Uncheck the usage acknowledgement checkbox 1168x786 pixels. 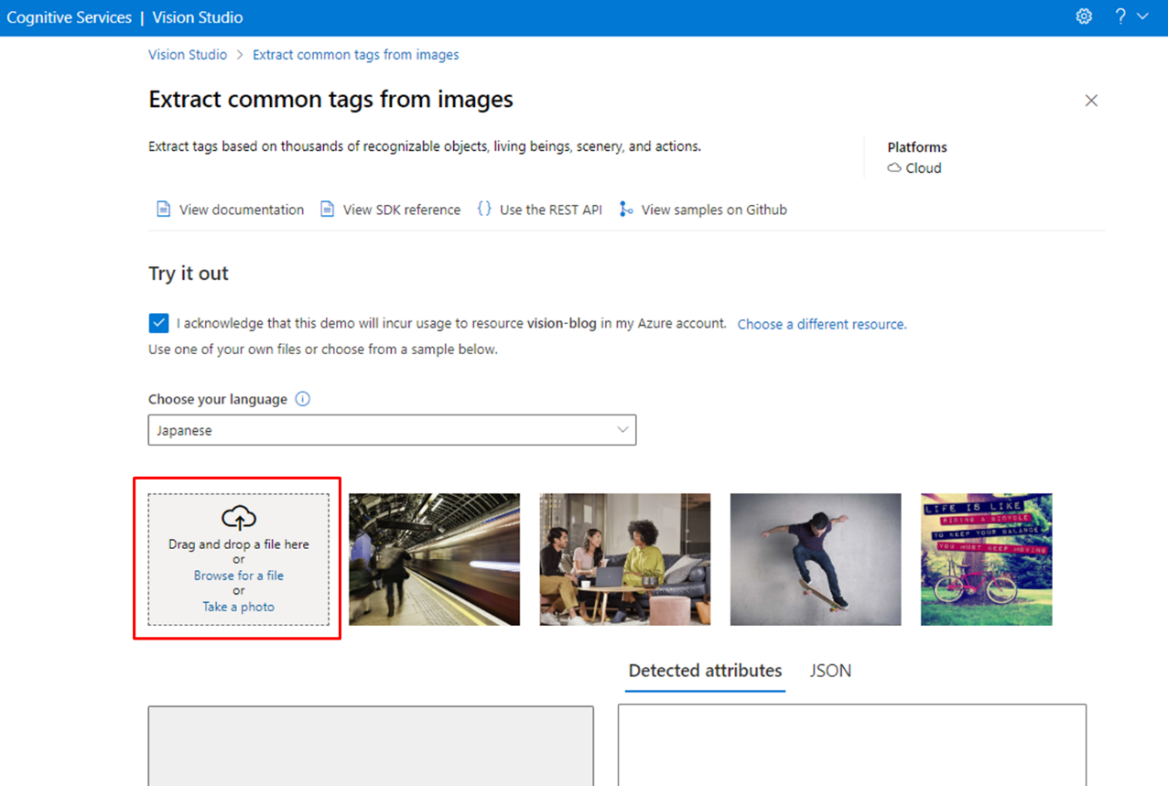click(158, 323)
